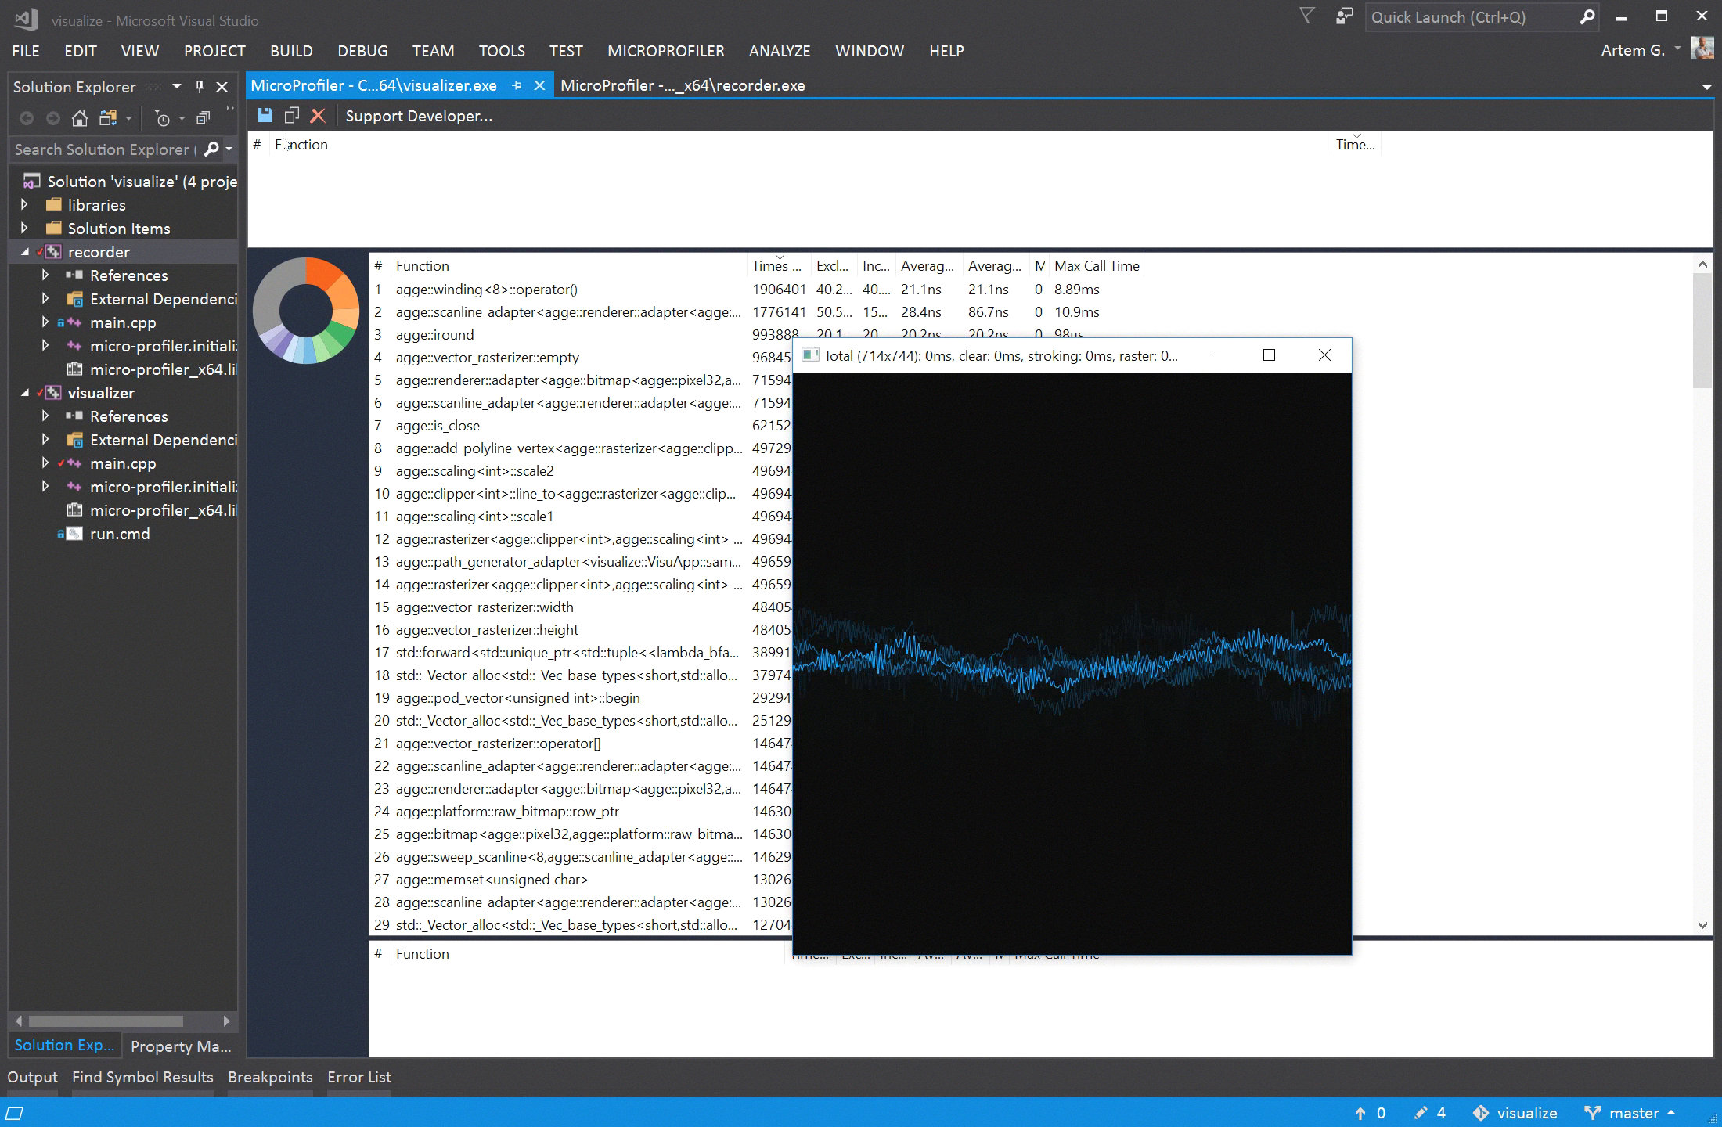
Task: Open the ANALYZE menu
Action: 780,51
